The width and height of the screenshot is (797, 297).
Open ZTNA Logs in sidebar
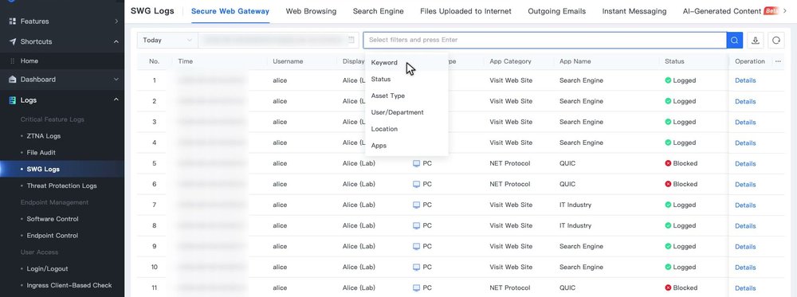pyautogui.click(x=44, y=136)
